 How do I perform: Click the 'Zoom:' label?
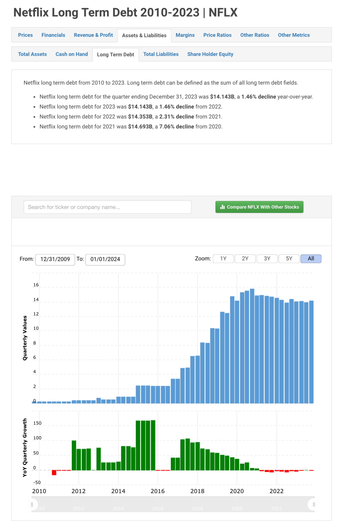pos(203,259)
